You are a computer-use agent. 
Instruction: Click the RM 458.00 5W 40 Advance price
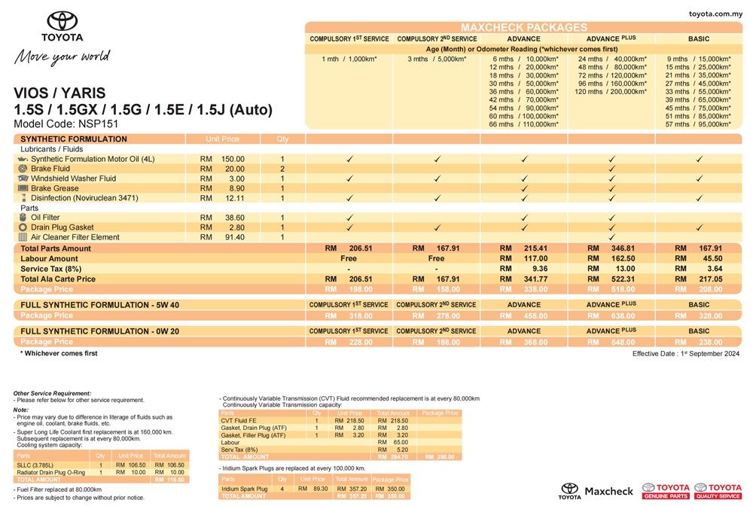[x=523, y=316]
